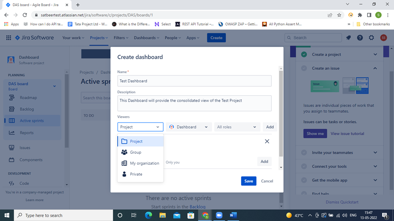Click the app switcher grid icon
Screen dimensions: 394x221
(x=8, y=38)
